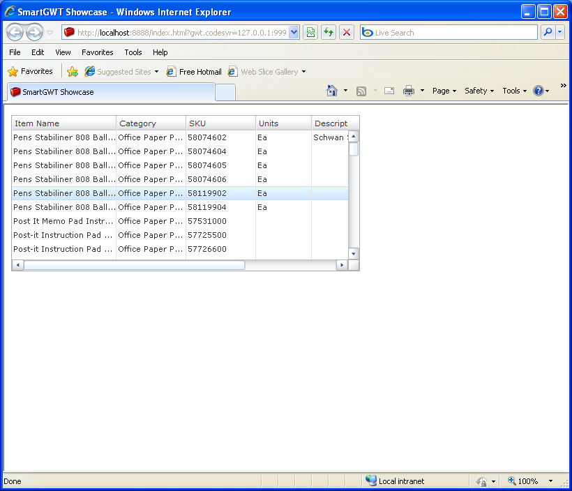Viewport: 572px width, 491px height.
Task: Open the Free Hotmail link
Action: pos(194,72)
